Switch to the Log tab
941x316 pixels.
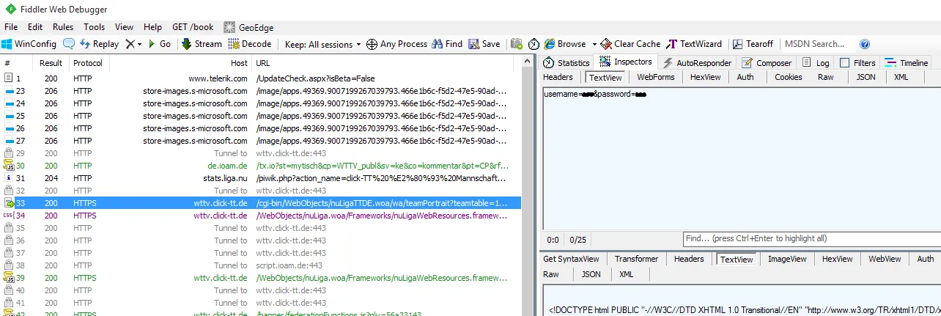(816, 62)
